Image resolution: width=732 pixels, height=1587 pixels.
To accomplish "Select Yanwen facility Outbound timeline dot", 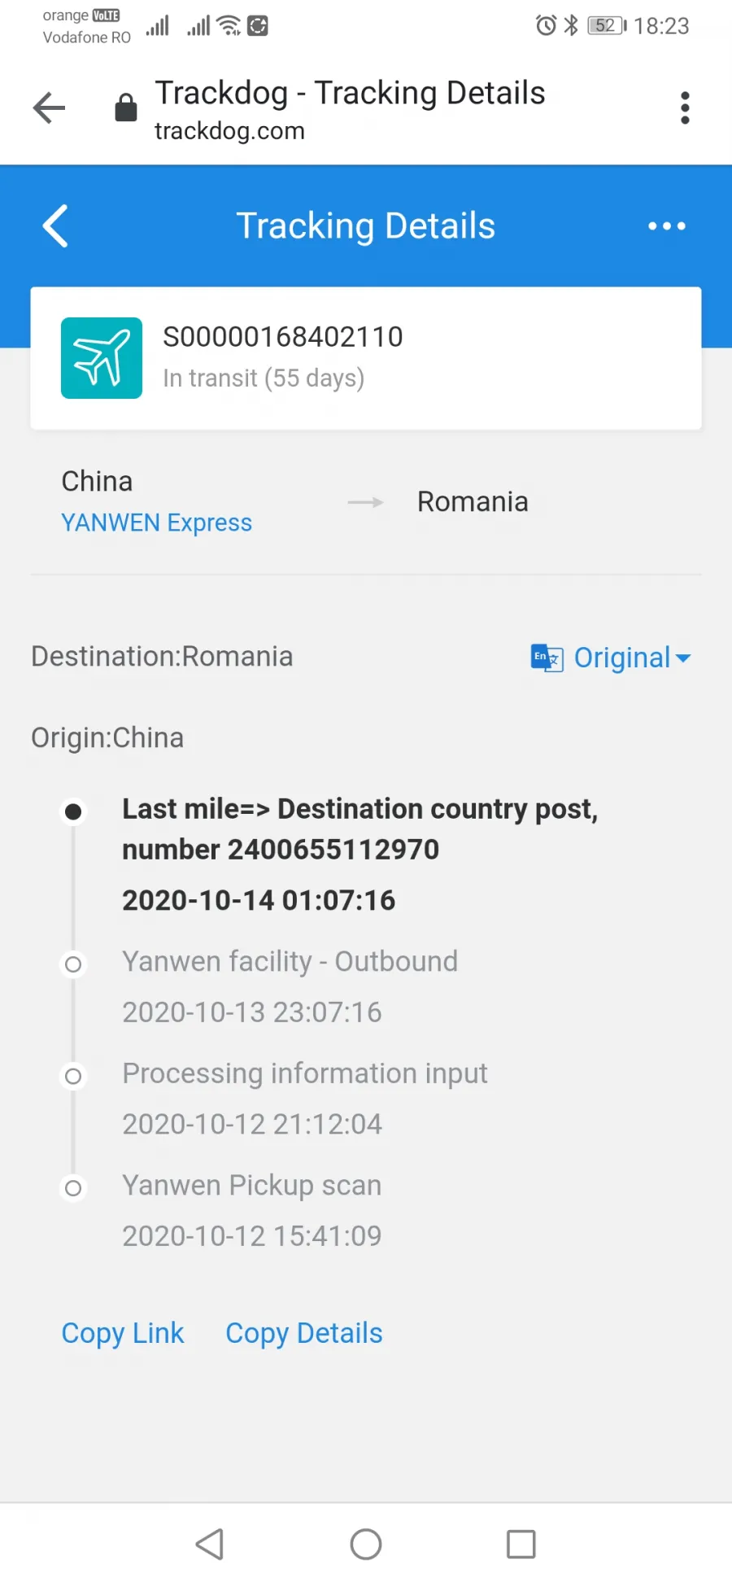I will [73, 964].
